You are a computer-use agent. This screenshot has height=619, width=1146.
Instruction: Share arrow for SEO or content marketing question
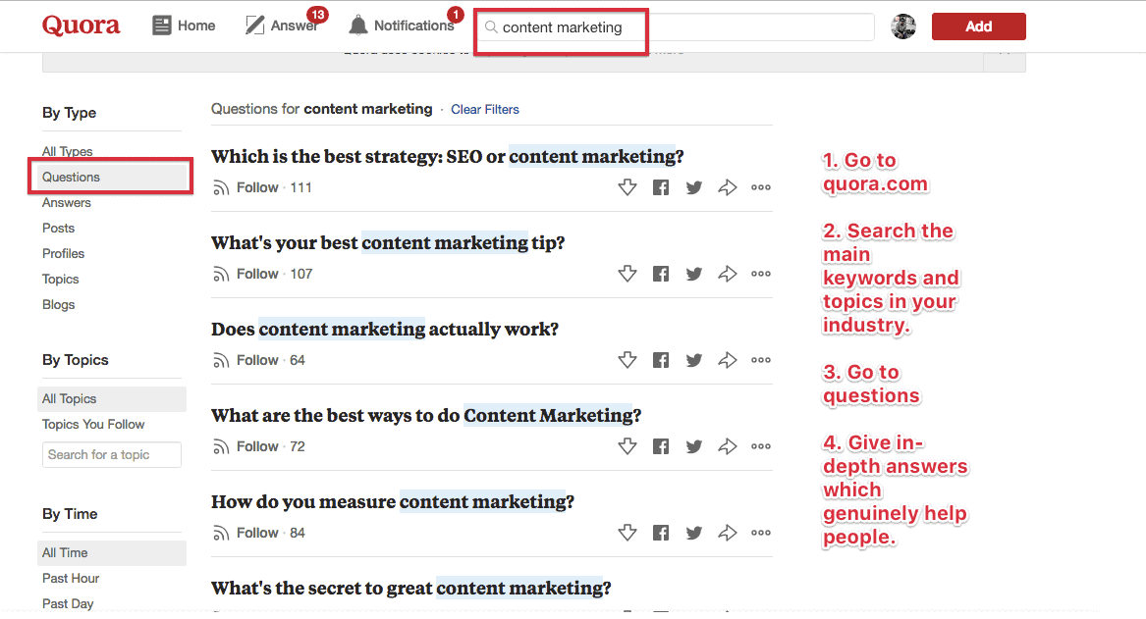pyautogui.click(x=728, y=187)
